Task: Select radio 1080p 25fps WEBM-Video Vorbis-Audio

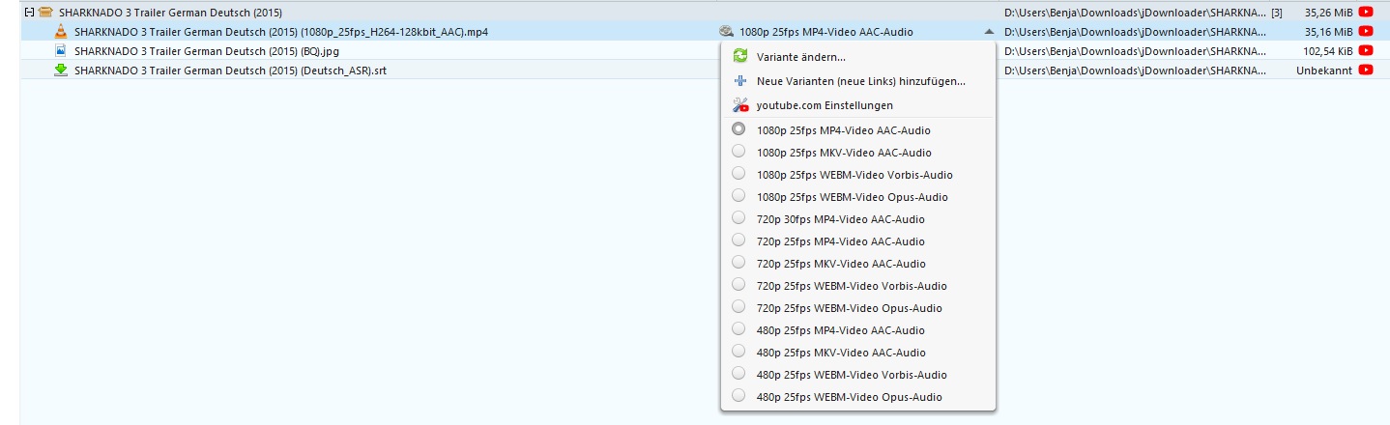Action: coord(738,173)
